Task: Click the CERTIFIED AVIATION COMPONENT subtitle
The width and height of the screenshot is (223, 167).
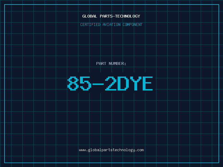Action: click(x=111, y=25)
